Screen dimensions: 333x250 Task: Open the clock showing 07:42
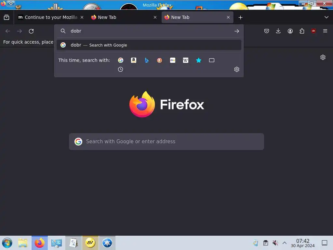303,243
